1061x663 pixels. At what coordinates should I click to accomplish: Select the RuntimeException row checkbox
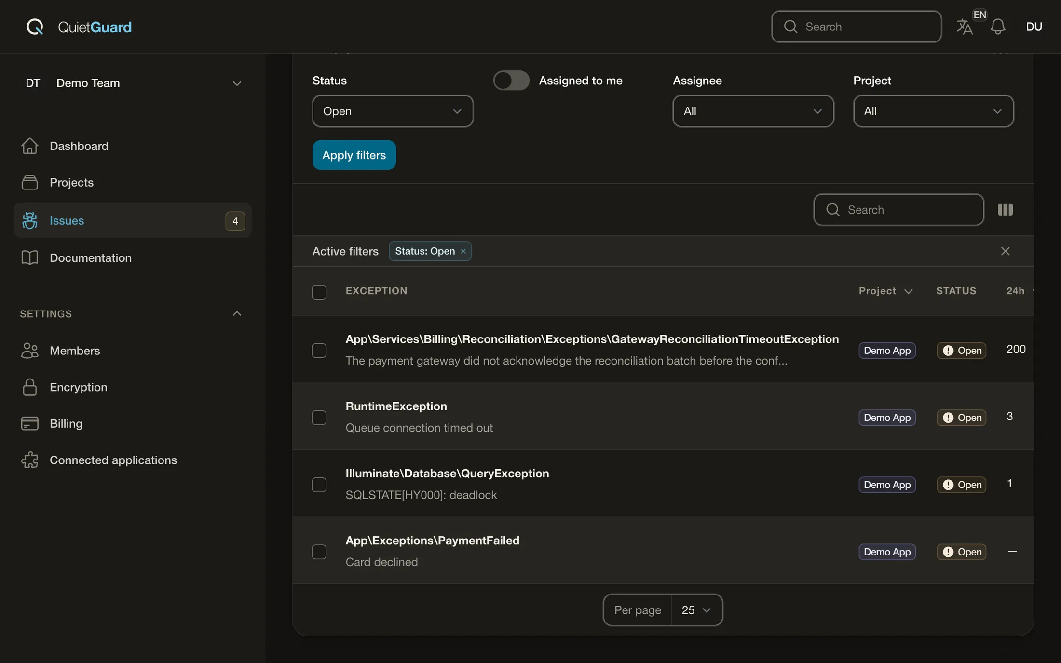[319, 417]
